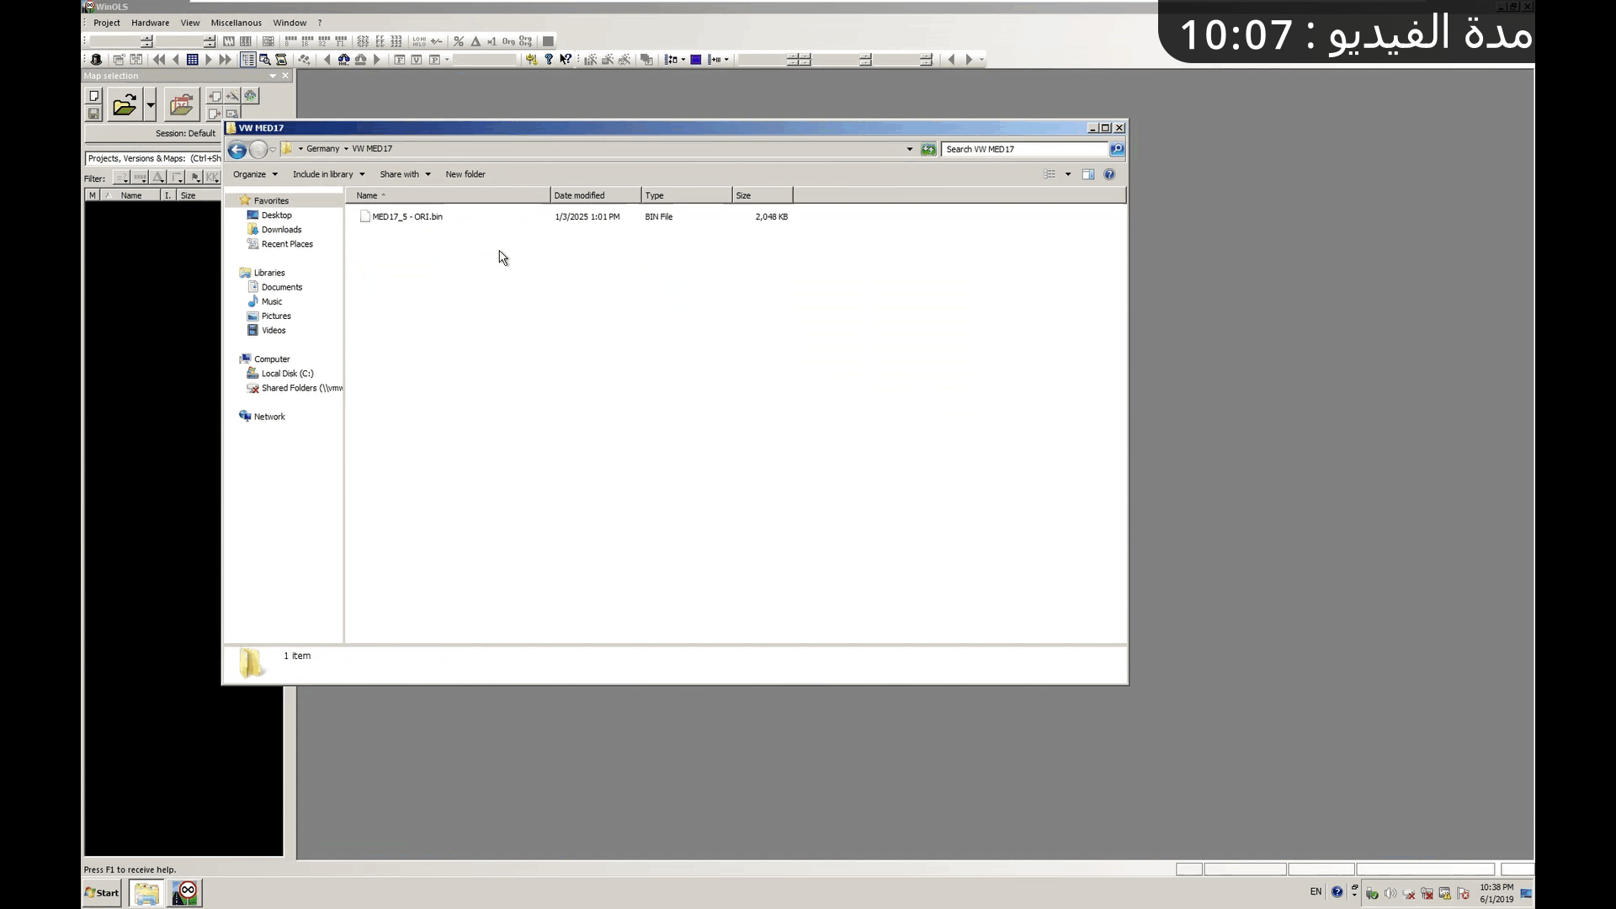
Task: Click the new project blank page icon
Action: tap(94, 96)
